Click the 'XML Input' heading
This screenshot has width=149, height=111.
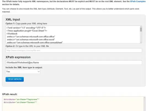[x=13, y=20]
